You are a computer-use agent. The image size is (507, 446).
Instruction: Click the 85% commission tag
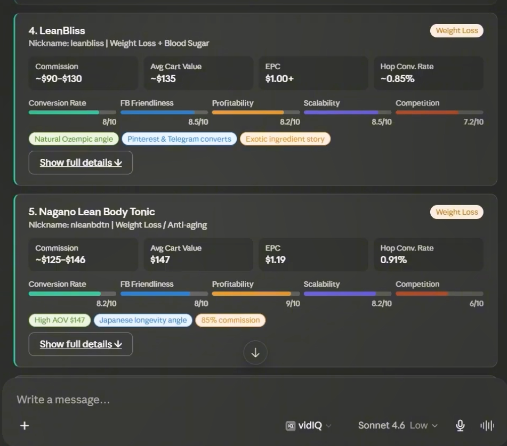(x=230, y=320)
